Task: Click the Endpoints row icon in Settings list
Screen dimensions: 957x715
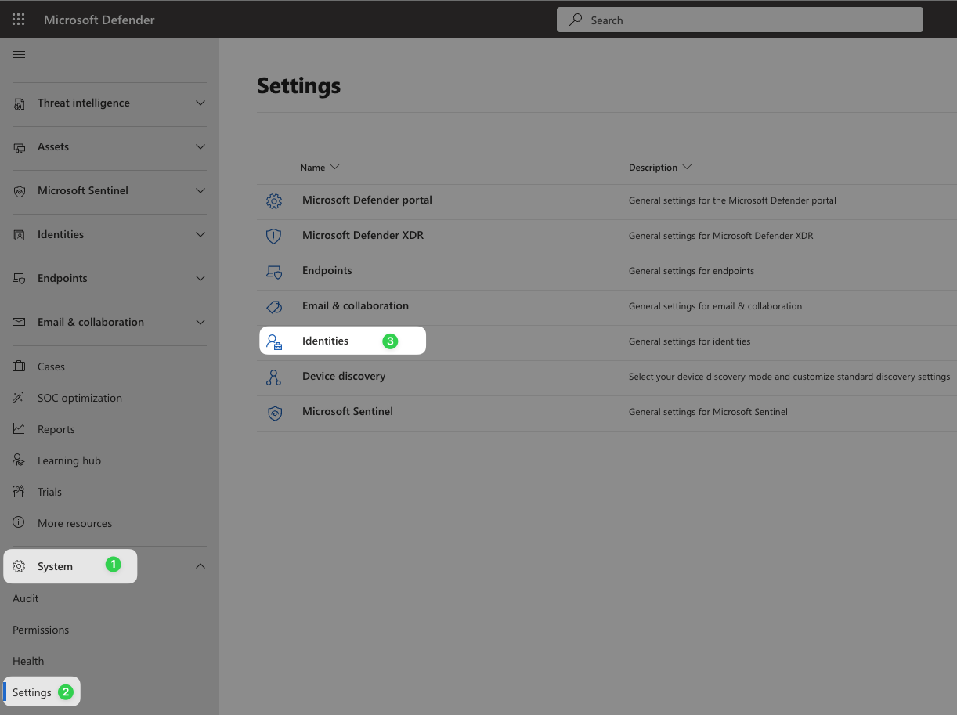Action: [x=273, y=272]
